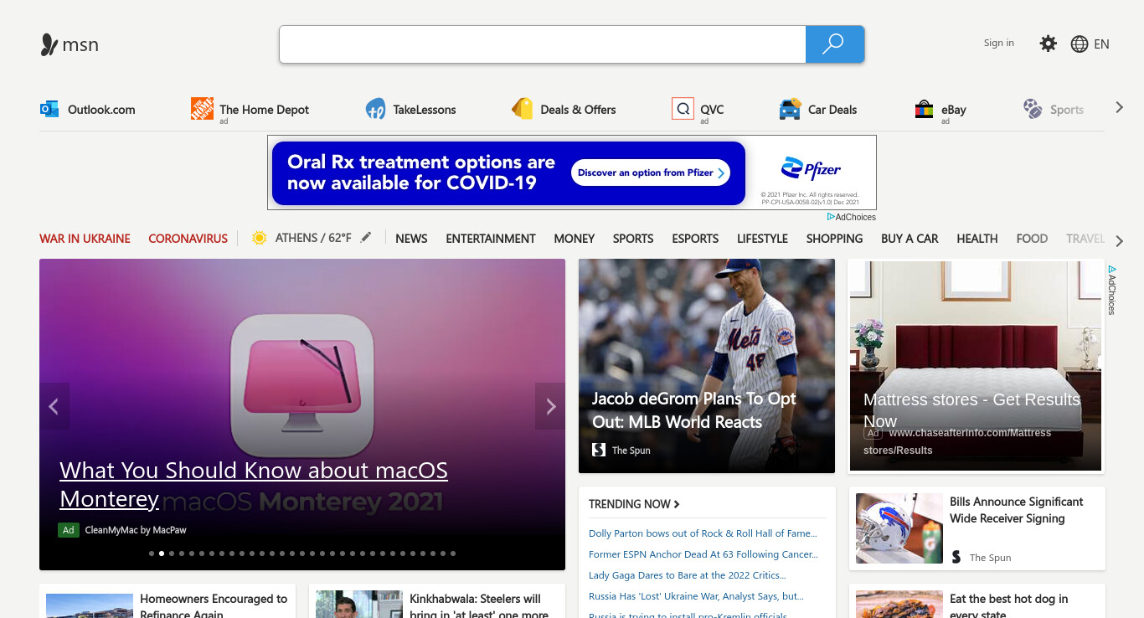Open Mattress stores ad bedroom image
Viewport: 1144px width, 618px height.
tap(976, 366)
